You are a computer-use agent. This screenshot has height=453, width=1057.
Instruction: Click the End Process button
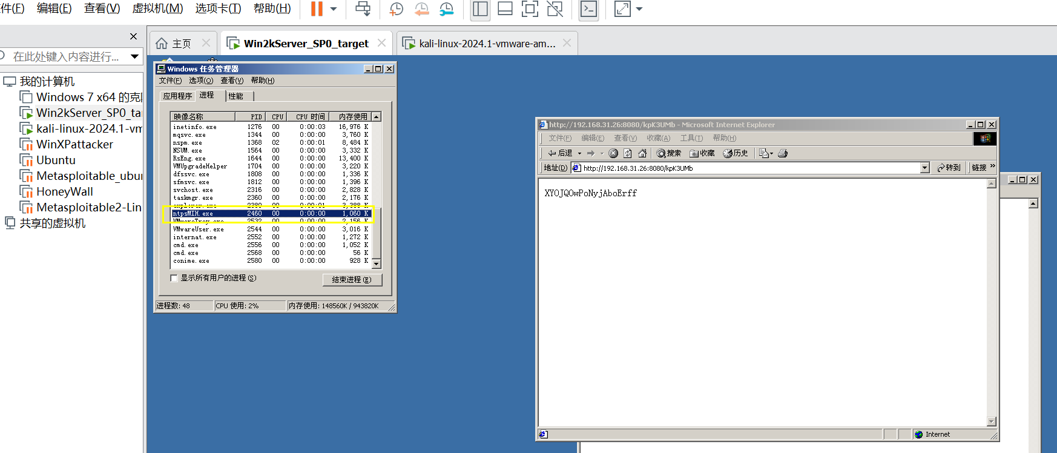pyautogui.click(x=352, y=279)
